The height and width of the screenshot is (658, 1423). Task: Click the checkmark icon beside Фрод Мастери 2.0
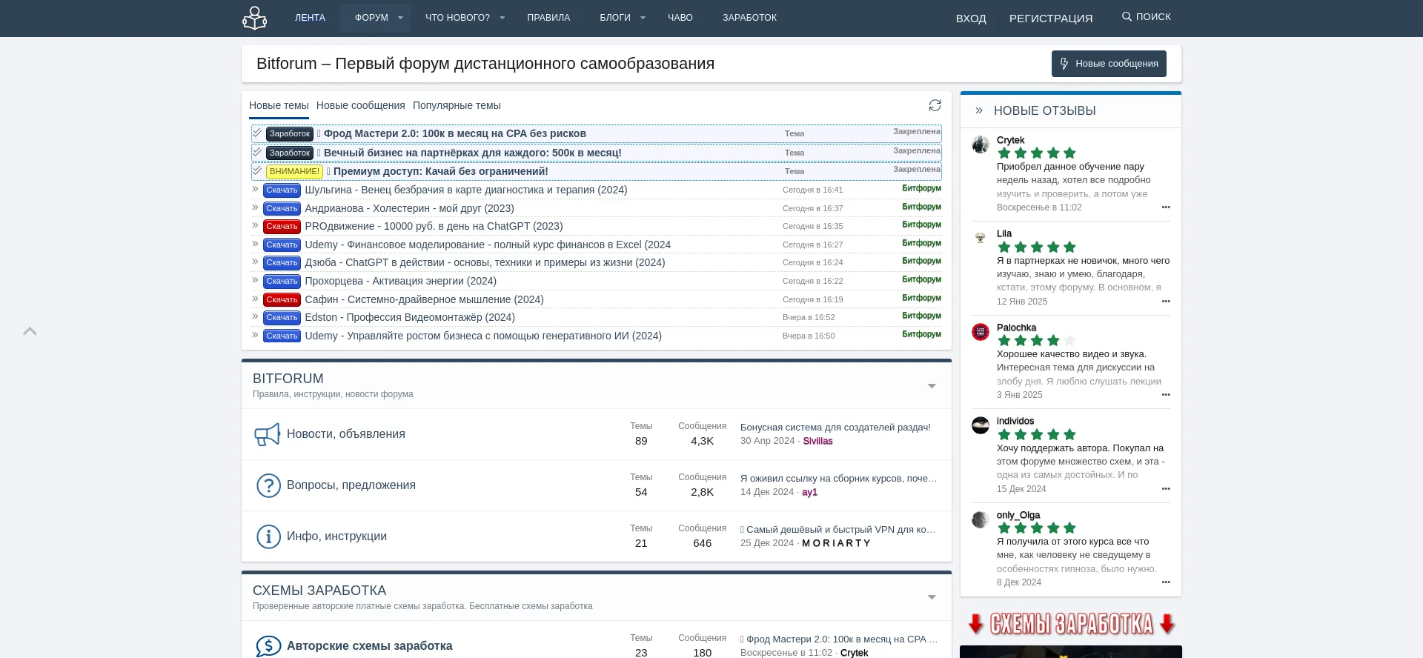click(x=257, y=133)
